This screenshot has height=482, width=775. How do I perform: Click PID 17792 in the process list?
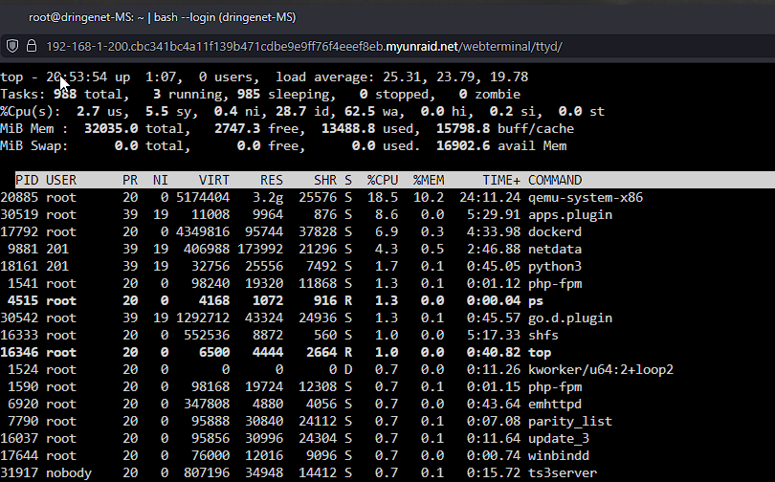click(x=19, y=232)
